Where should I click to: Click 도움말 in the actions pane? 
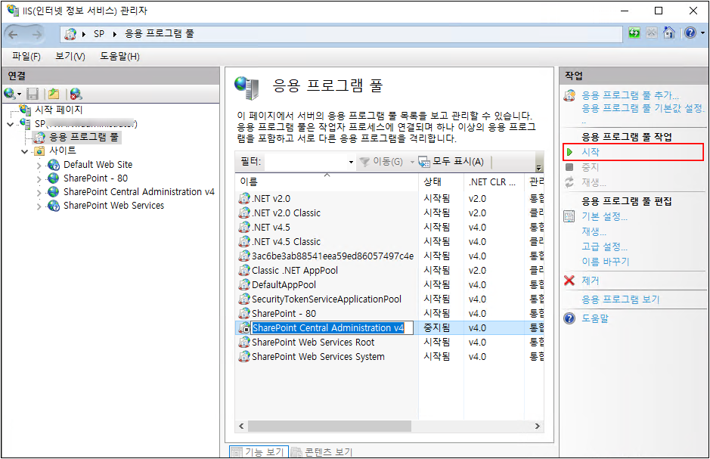(x=595, y=318)
